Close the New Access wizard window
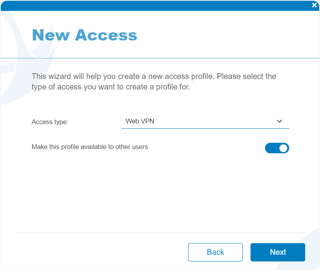 [314, 5]
